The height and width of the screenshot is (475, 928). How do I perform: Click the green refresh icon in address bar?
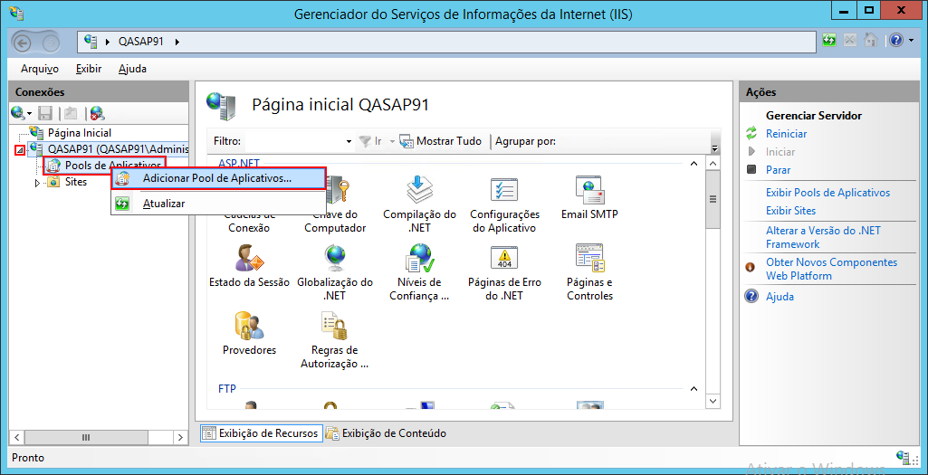pos(829,40)
